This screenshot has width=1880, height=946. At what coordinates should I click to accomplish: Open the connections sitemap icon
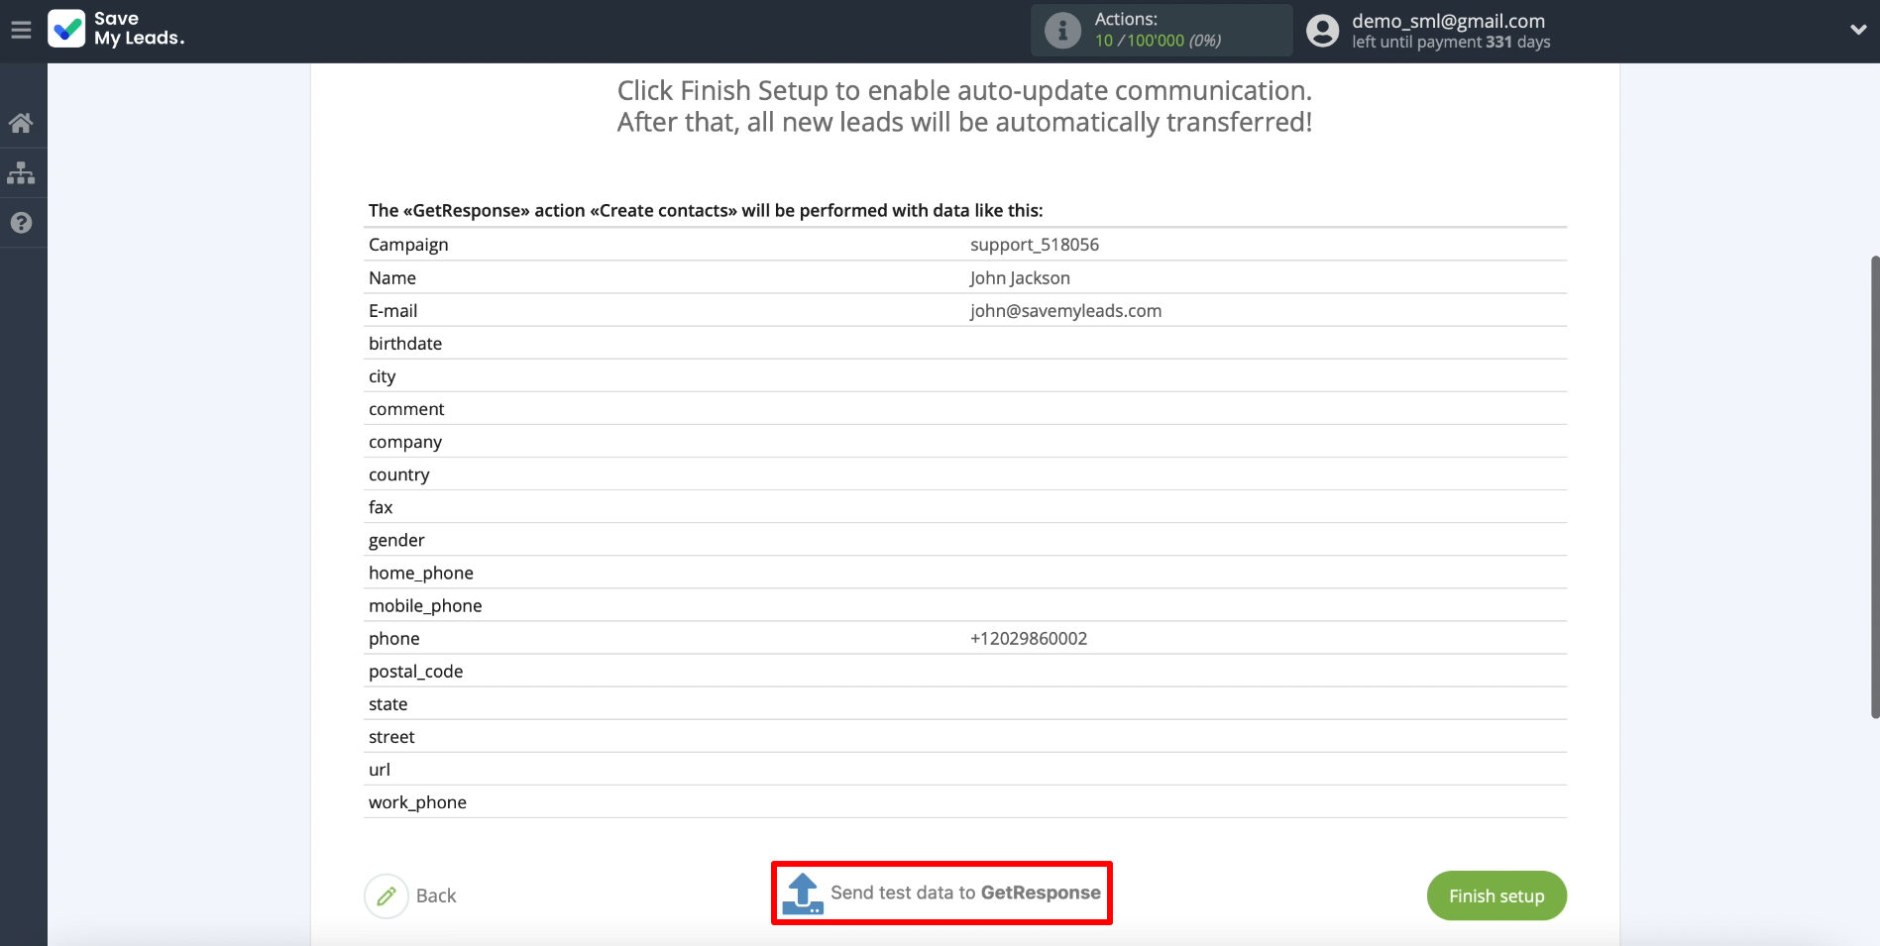click(x=21, y=173)
